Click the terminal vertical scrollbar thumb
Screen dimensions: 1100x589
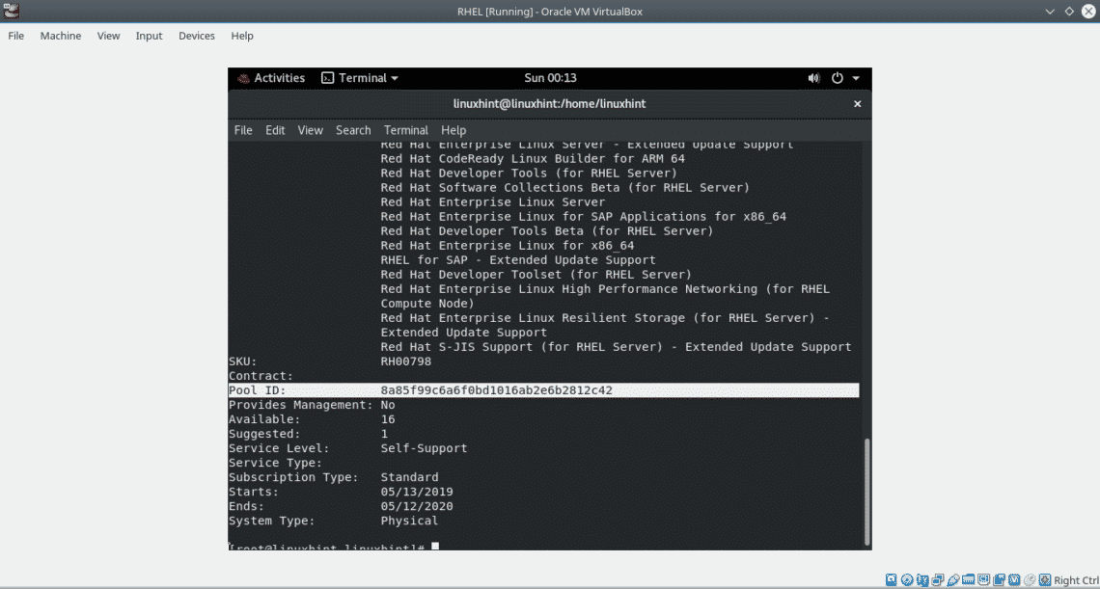[x=867, y=492]
